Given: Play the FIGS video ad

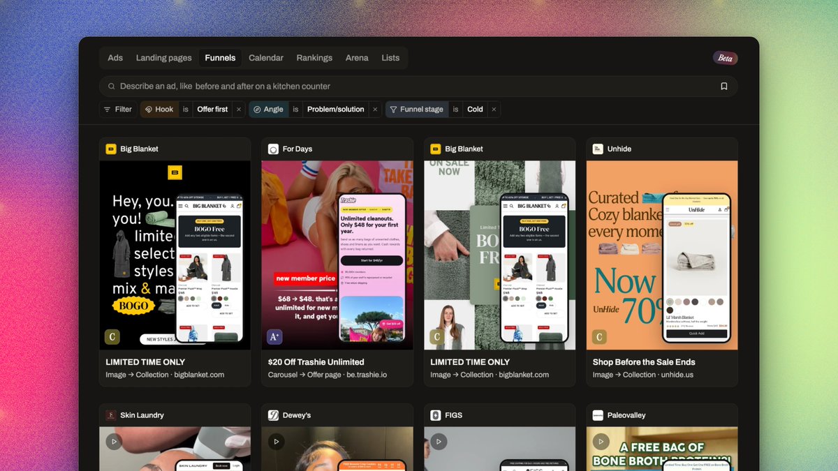Looking at the screenshot, I should click(439, 441).
